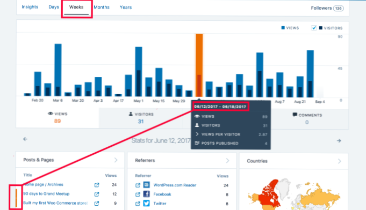This screenshot has height=210, width=366.
Task: Click the Views Per Visitor tooltip row
Action: (231, 134)
